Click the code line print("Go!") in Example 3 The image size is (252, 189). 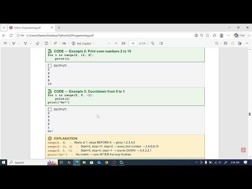click(x=59, y=102)
